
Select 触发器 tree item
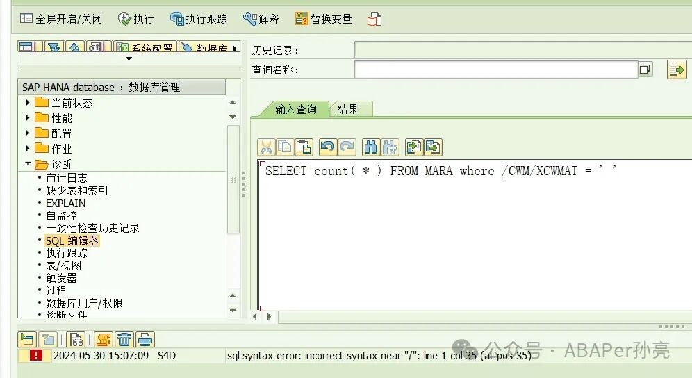pos(61,278)
